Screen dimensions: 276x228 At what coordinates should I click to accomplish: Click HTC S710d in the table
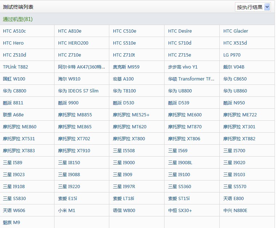(x=180, y=43)
